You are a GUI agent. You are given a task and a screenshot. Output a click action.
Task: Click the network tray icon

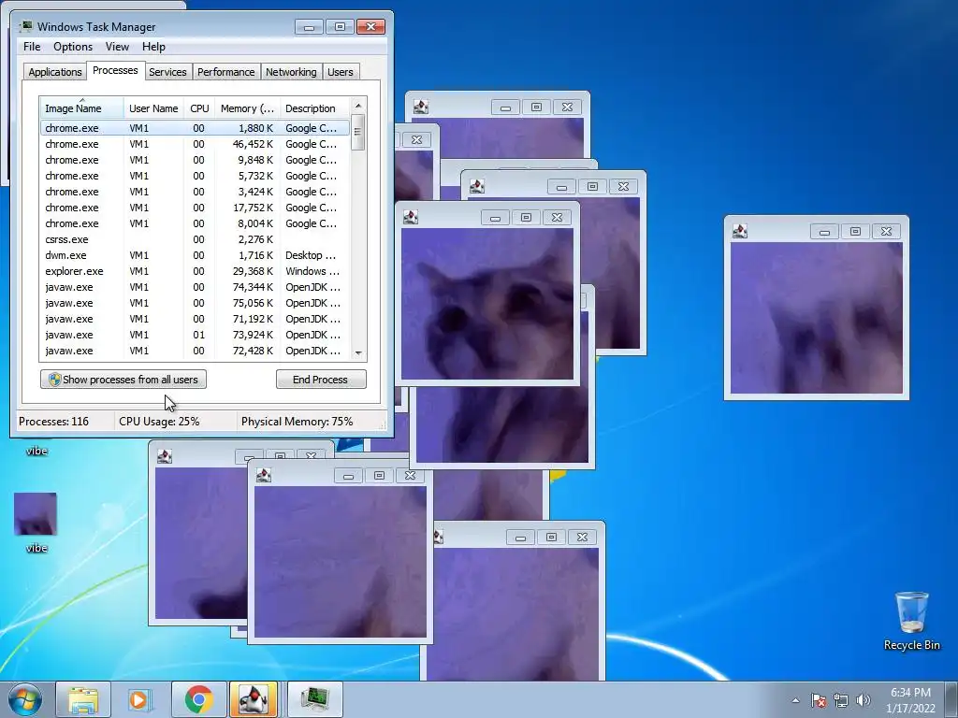click(841, 700)
